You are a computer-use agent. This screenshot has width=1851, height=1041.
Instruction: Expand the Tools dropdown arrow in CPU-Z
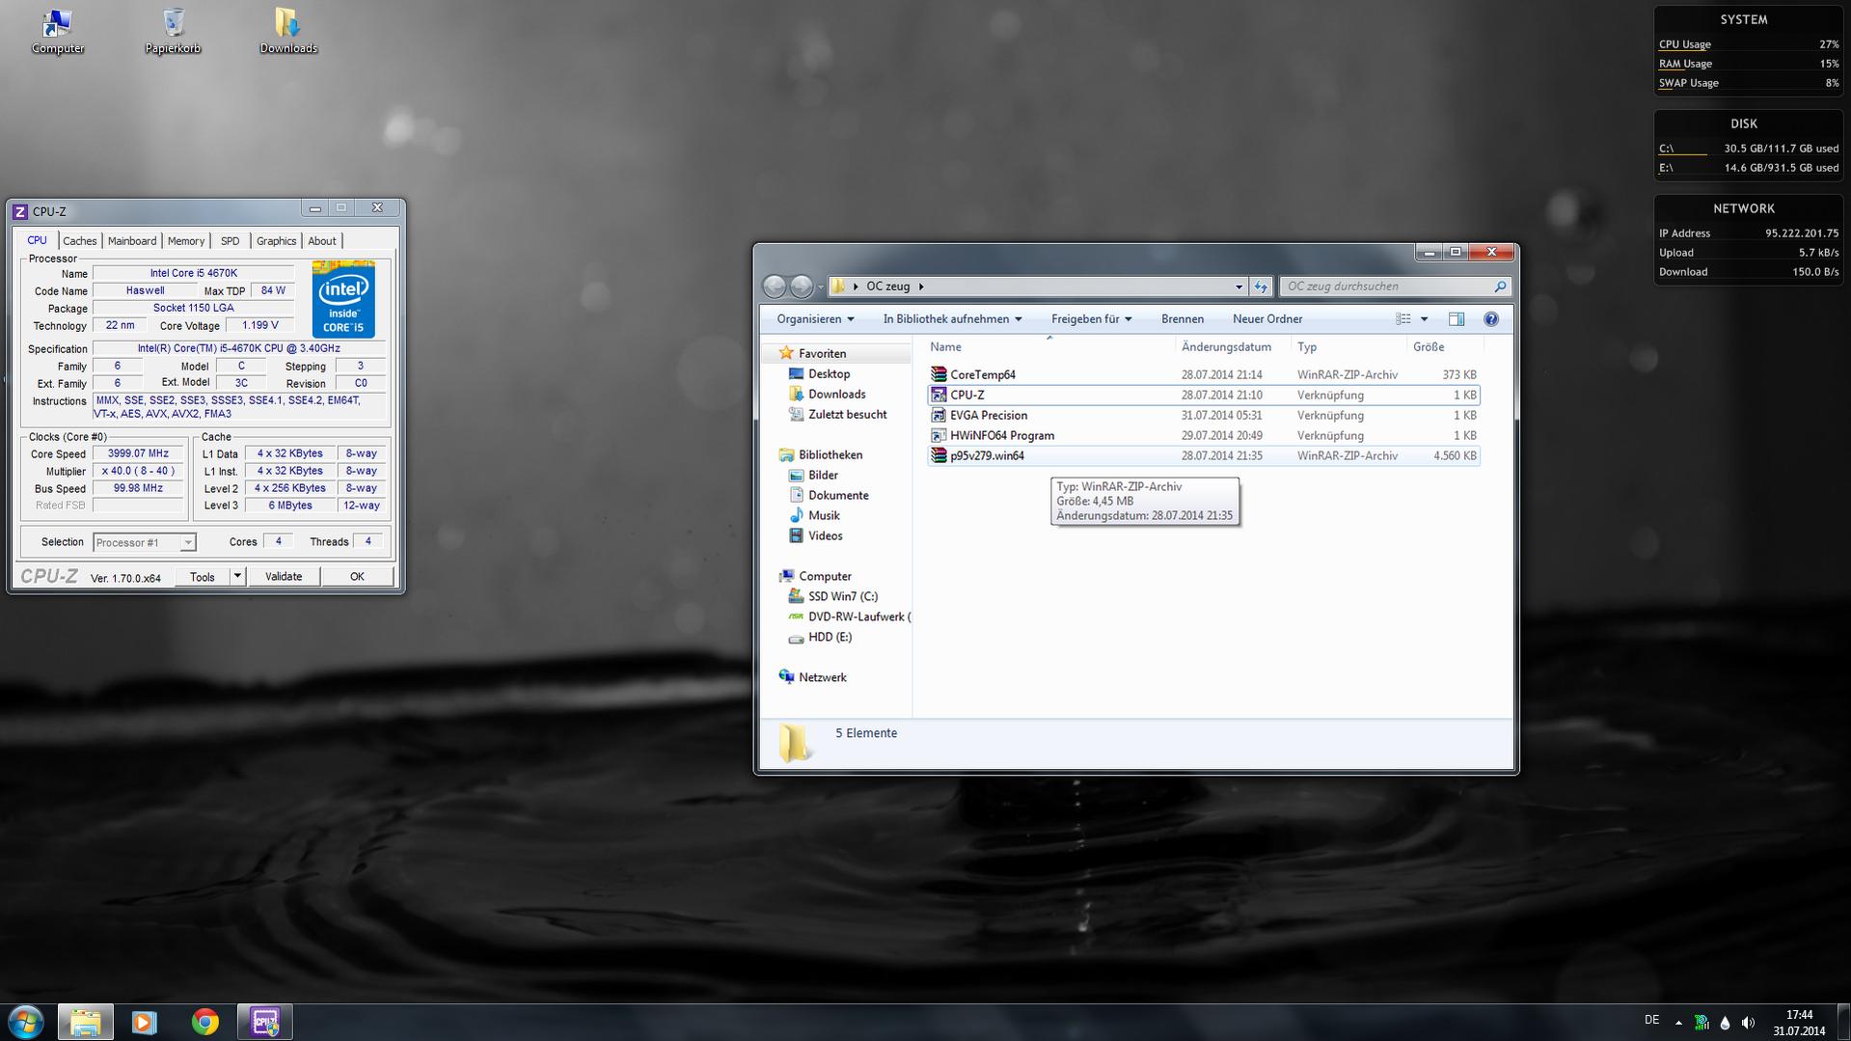237,577
